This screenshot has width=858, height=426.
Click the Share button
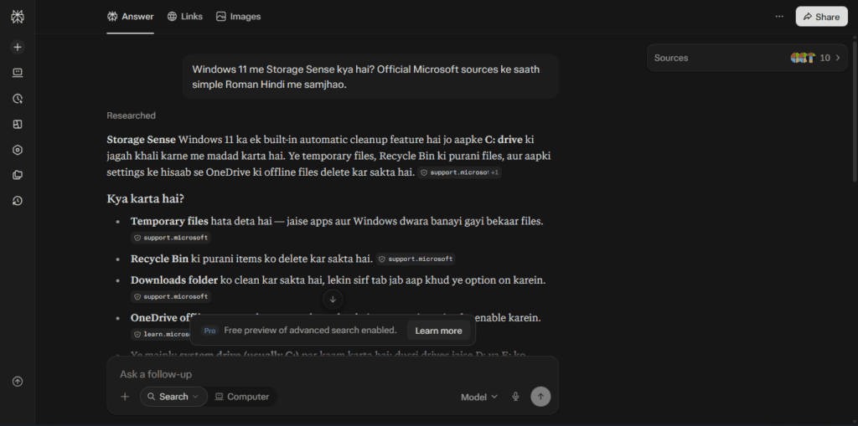click(x=821, y=17)
